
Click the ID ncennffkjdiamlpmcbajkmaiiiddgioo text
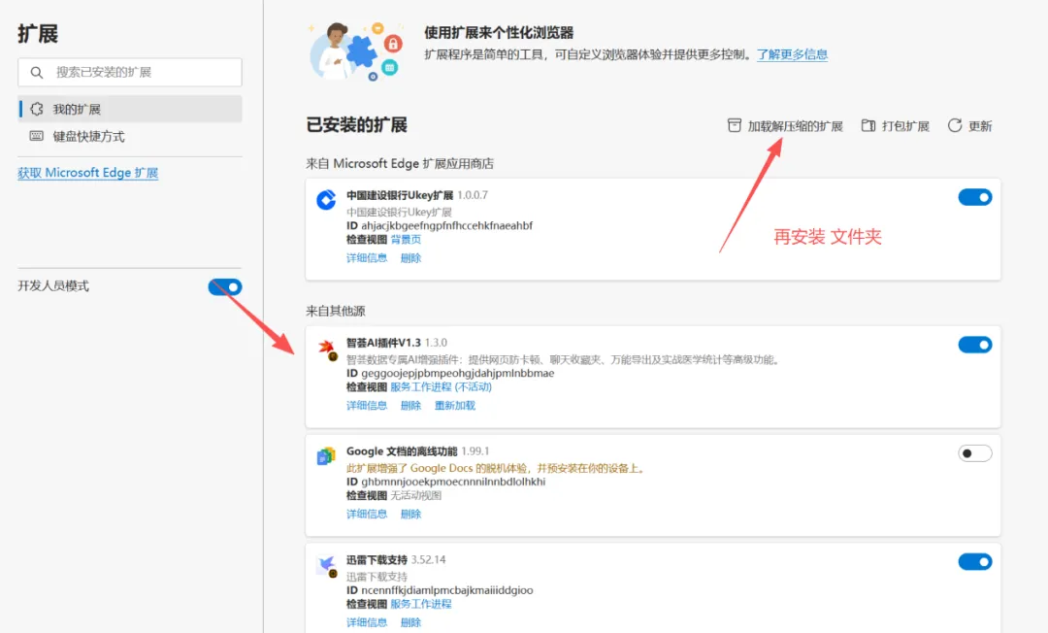click(440, 590)
